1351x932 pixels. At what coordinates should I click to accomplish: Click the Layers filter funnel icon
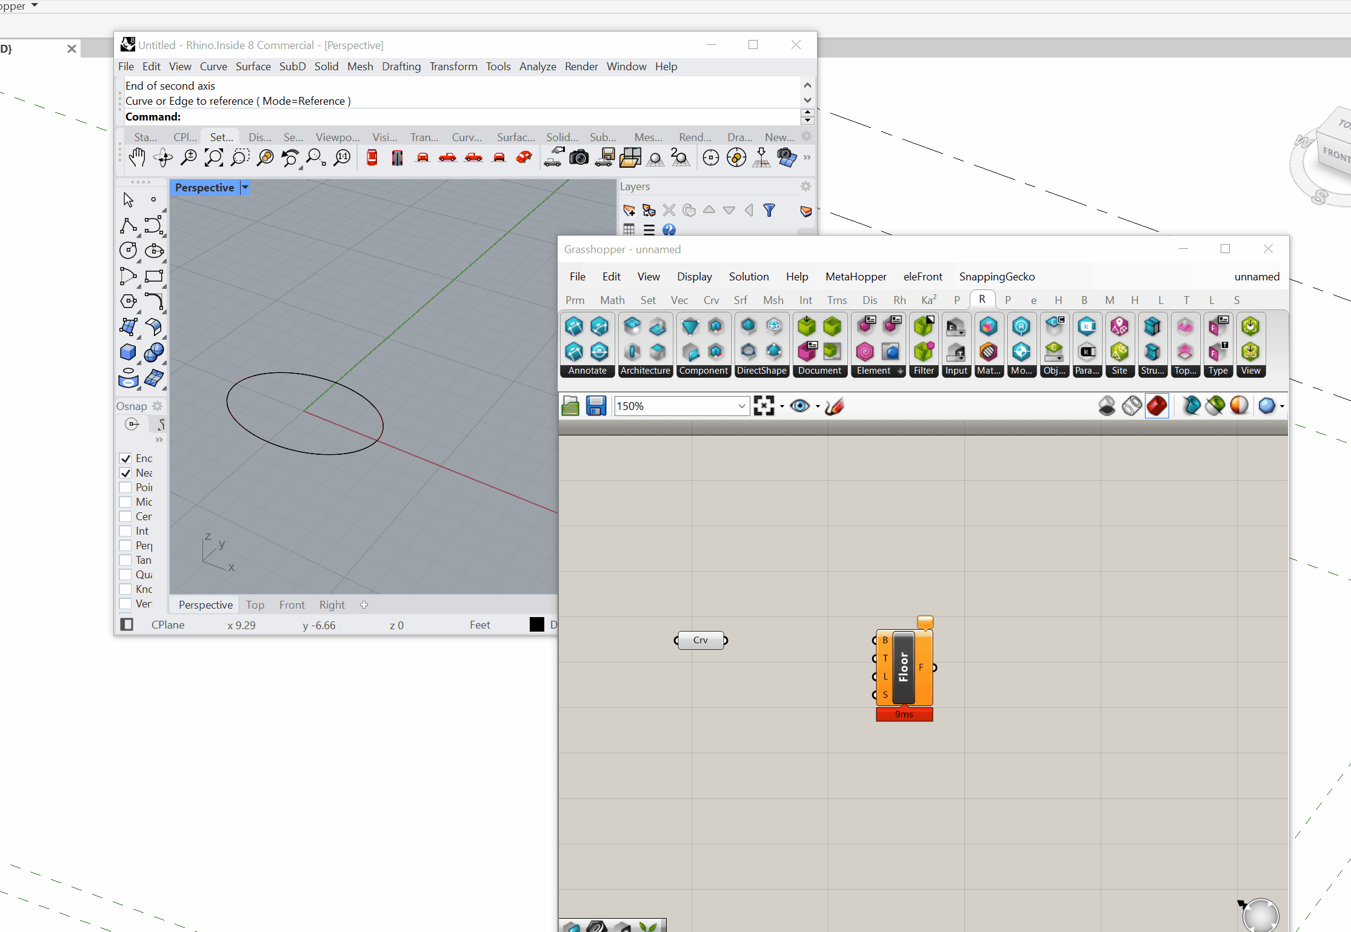769,210
